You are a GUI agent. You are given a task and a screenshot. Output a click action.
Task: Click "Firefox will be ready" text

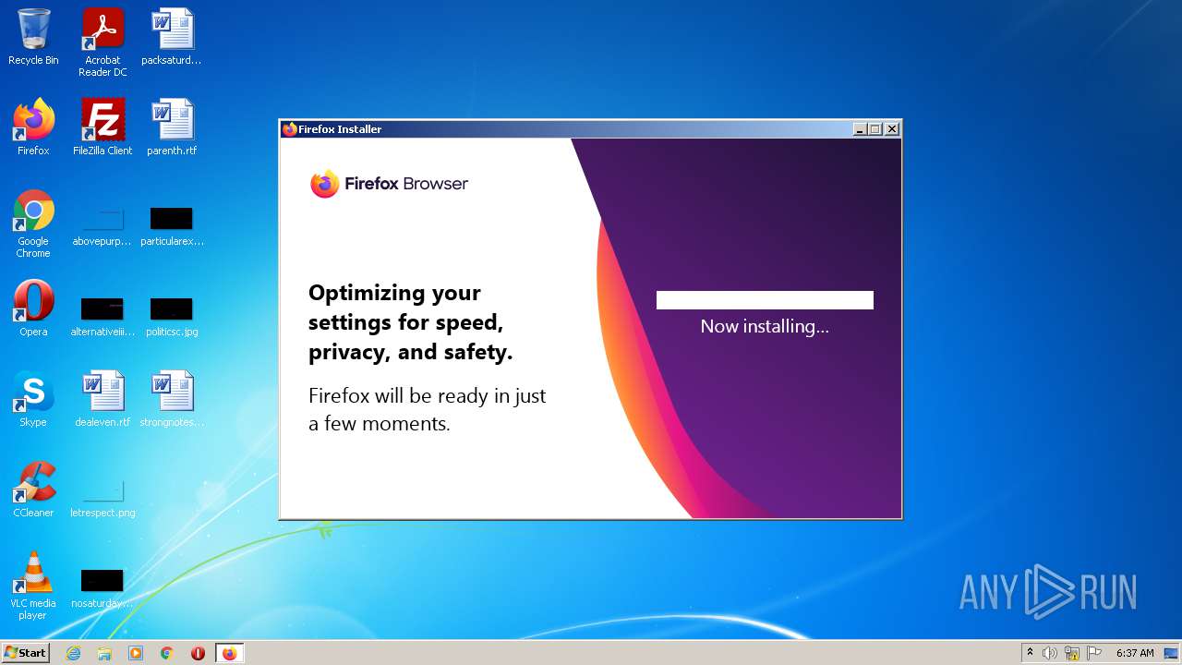pyautogui.click(x=427, y=409)
